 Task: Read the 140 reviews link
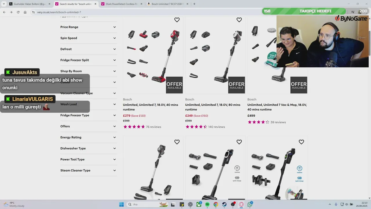pyautogui.click(x=217, y=127)
